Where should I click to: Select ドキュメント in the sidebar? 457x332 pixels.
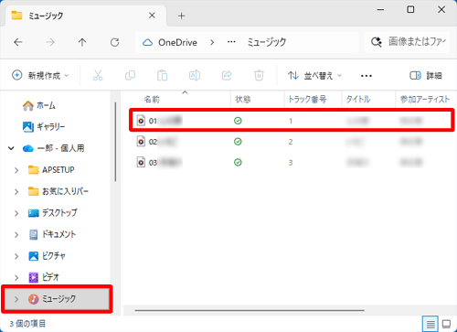tap(52, 234)
